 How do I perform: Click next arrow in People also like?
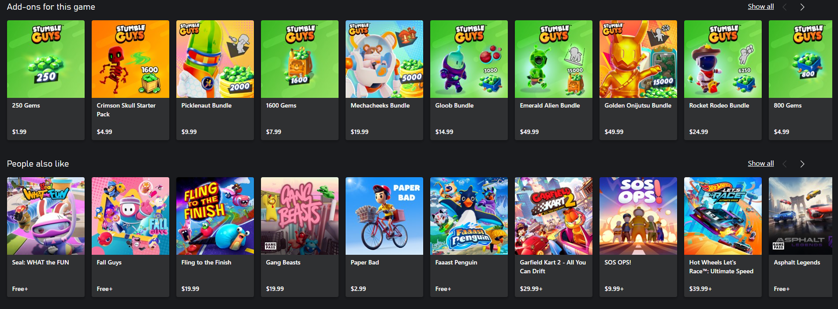[x=802, y=164]
